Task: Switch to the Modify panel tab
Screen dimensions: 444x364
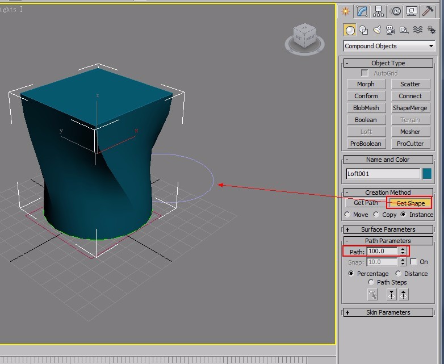Action: [362, 11]
